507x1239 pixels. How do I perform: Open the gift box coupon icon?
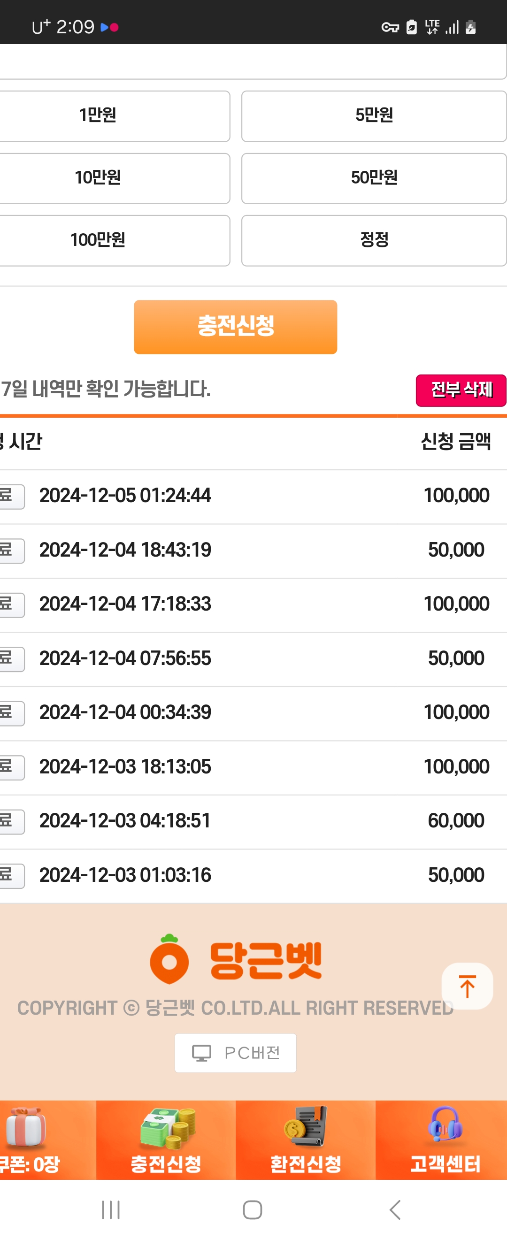click(26, 1126)
